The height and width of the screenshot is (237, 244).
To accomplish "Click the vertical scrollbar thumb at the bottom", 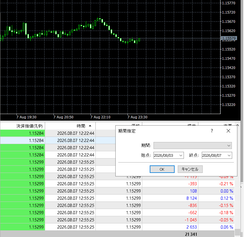I will (x=237, y=232).
